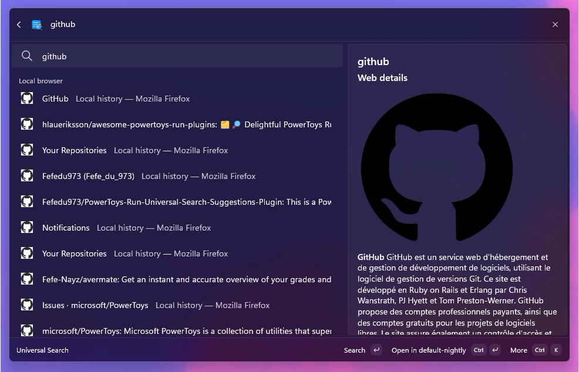
Task: Click 'Web details' heading in details pane
Action: [x=382, y=78]
